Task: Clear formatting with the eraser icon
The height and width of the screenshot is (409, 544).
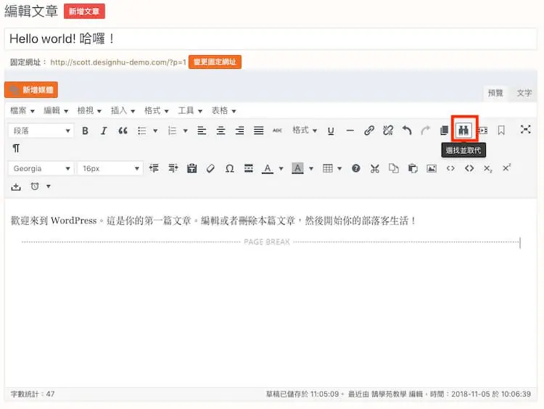Action: [210, 168]
